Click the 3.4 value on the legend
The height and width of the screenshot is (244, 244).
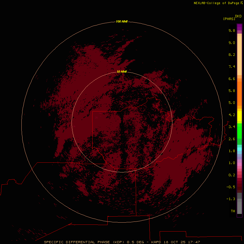coord(232,127)
